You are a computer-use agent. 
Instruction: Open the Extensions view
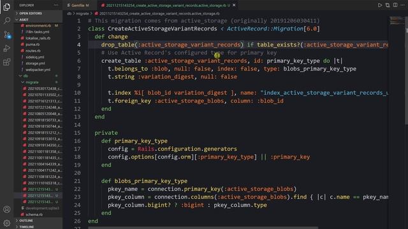pyautogui.click(x=7, y=62)
